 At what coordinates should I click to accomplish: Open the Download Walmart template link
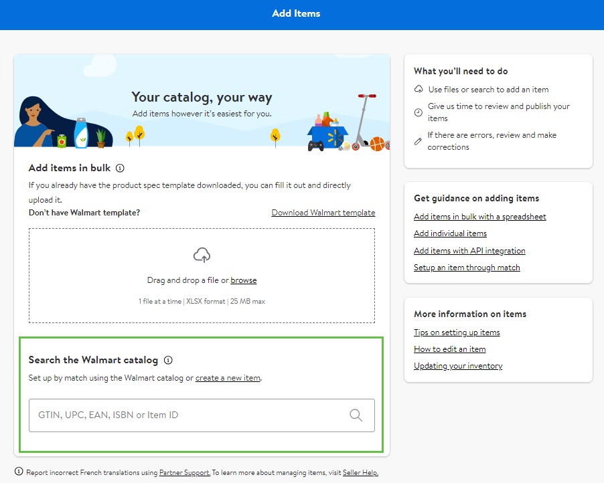(x=323, y=213)
